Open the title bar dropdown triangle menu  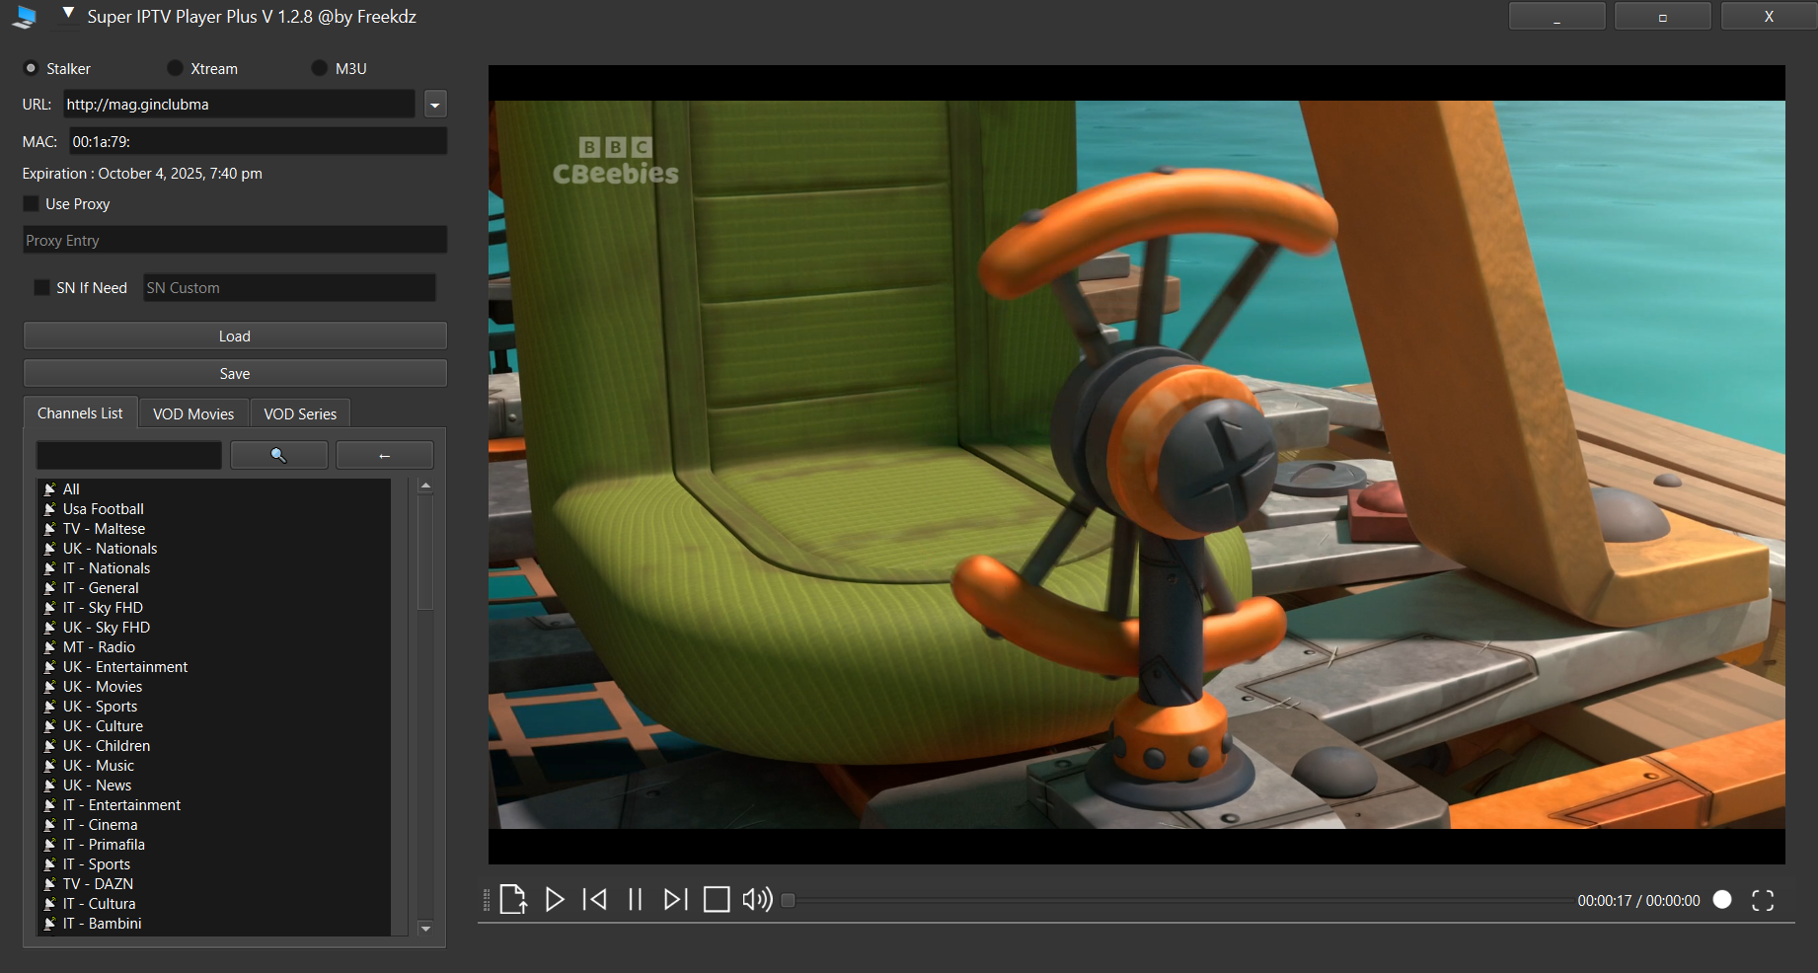tap(68, 13)
